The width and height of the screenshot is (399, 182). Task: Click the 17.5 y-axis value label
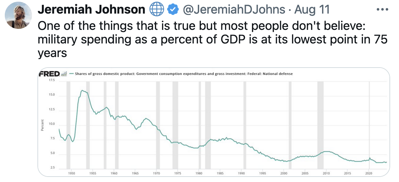click(x=52, y=80)
